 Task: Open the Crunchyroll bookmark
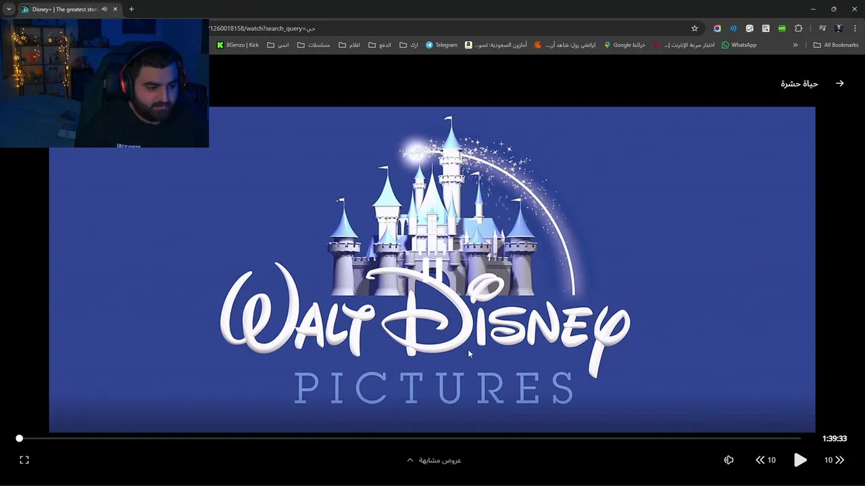[x=565, y=45]
